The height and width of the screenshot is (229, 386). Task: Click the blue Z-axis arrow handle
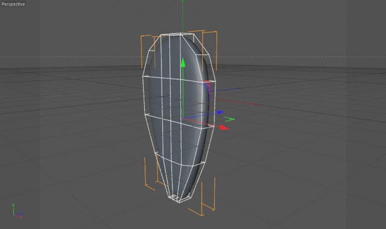220,112
